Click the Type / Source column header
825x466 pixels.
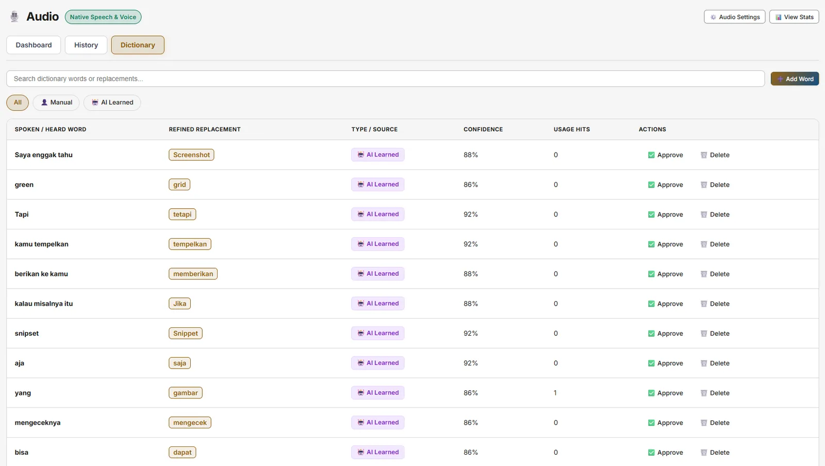(374, 129)
